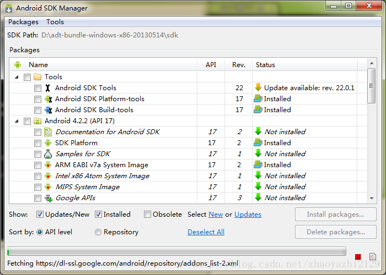Viewport: 386px width, 275px height.
Task: Click the SDK Path text field
Action: (x=110, y=35)
